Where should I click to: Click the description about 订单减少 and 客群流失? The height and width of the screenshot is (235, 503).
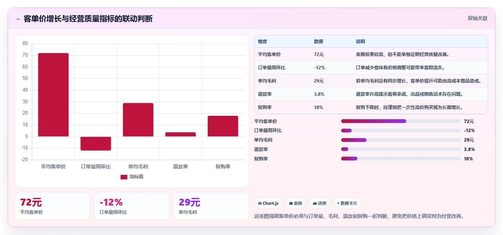pos(400,68)
